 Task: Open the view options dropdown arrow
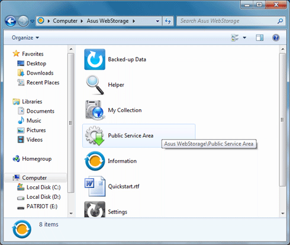click(x=244, y=37)
